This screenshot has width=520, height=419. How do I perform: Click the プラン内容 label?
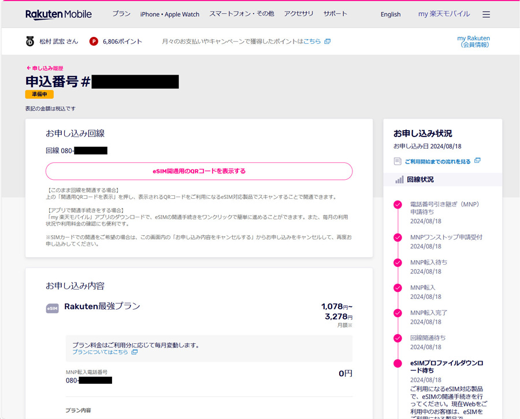pos(78,410)
